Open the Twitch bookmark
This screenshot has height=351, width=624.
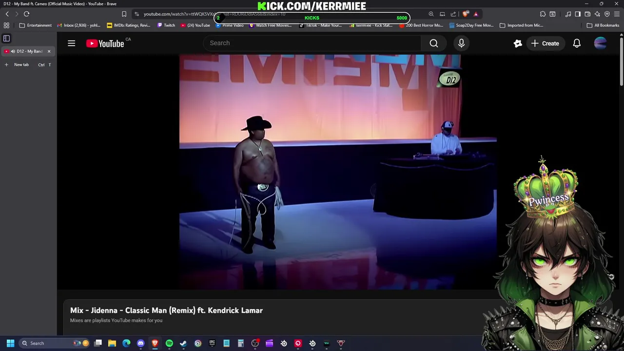tap(166, 25)
